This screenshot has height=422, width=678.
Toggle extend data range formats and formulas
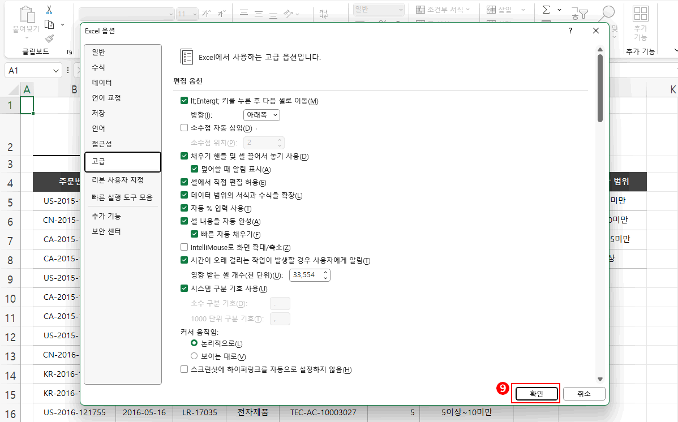pos(184,195)
